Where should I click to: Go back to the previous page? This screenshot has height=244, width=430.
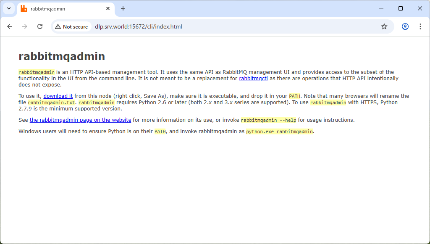coord(10,26)
